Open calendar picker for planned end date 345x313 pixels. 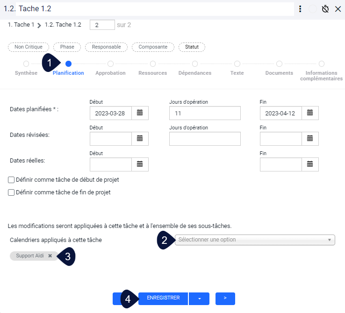(310, 113)
